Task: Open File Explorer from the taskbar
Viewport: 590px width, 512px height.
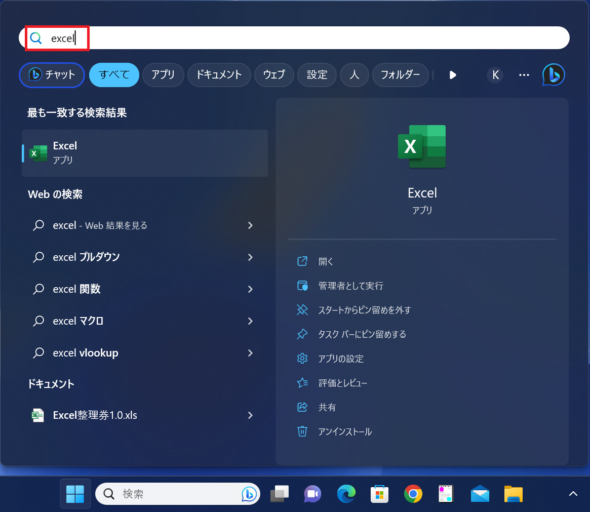Action: (x=514, y=494)
